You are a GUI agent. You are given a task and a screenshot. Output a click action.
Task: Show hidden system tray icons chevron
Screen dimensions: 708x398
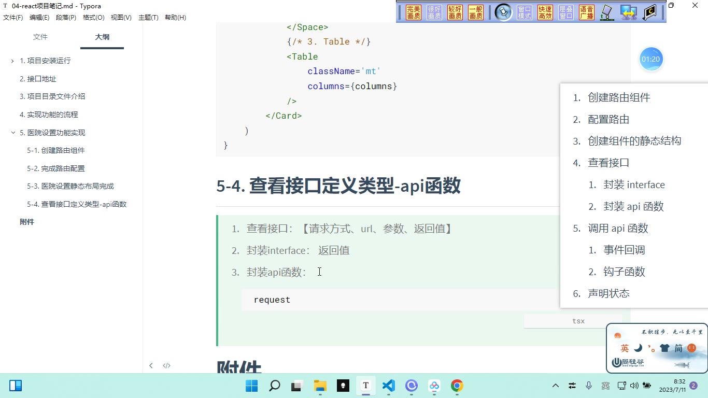tap(556, 386)
